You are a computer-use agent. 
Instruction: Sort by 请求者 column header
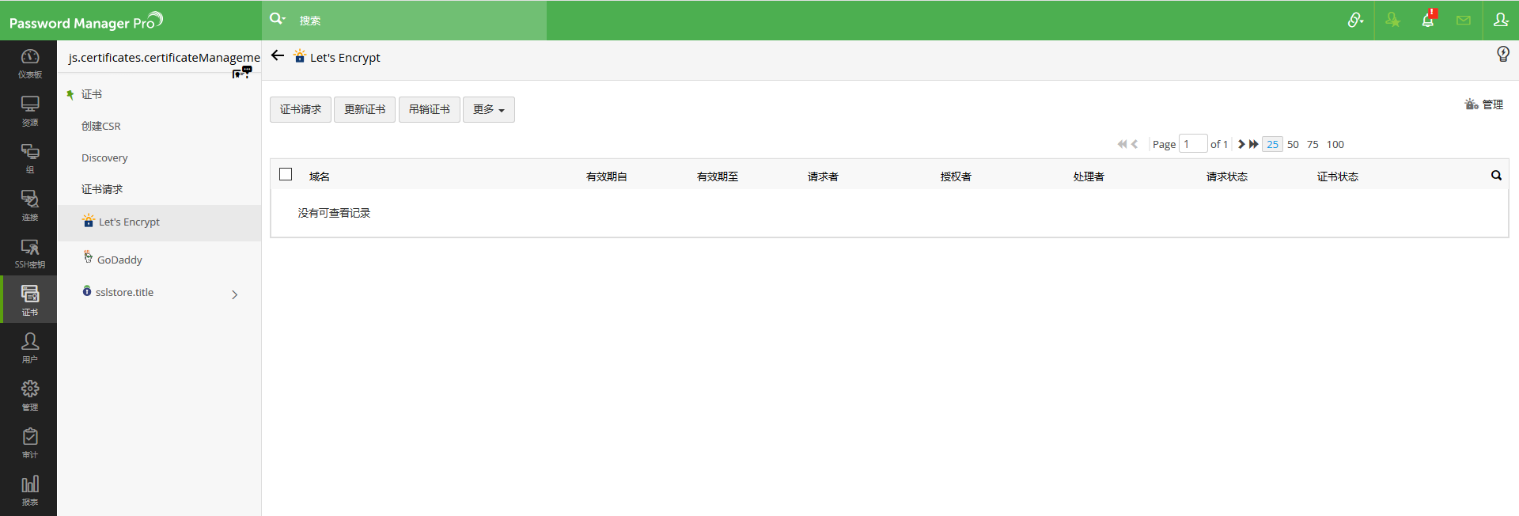(x=823, y=176)
